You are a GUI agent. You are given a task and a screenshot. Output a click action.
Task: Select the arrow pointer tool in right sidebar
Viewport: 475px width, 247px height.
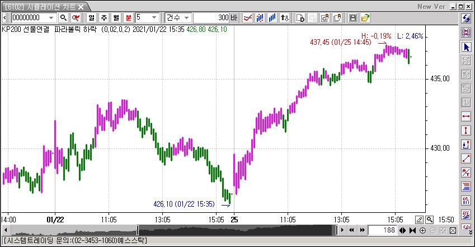point(466,47)
